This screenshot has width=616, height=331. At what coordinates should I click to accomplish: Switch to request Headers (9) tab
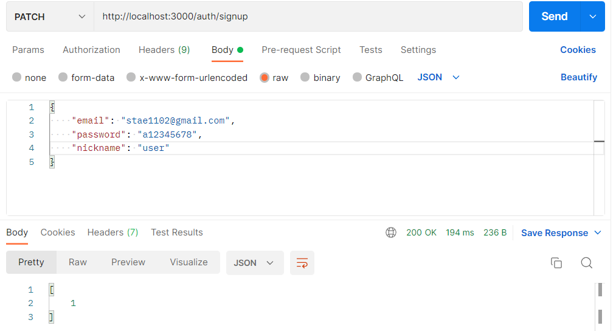164,50
